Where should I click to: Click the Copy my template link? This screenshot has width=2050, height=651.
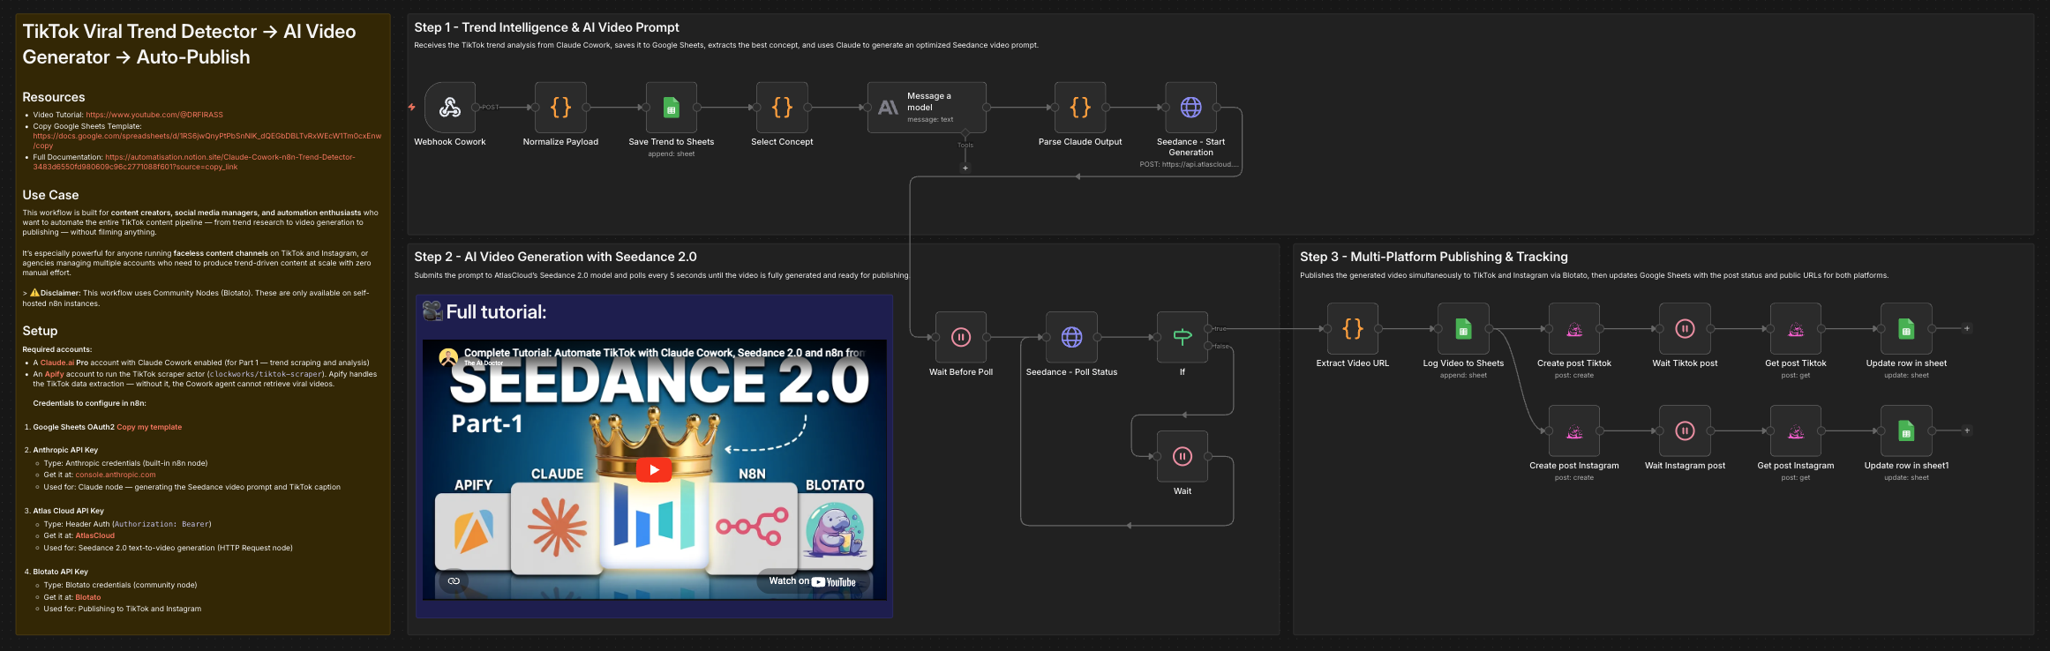tap(149, 427)
